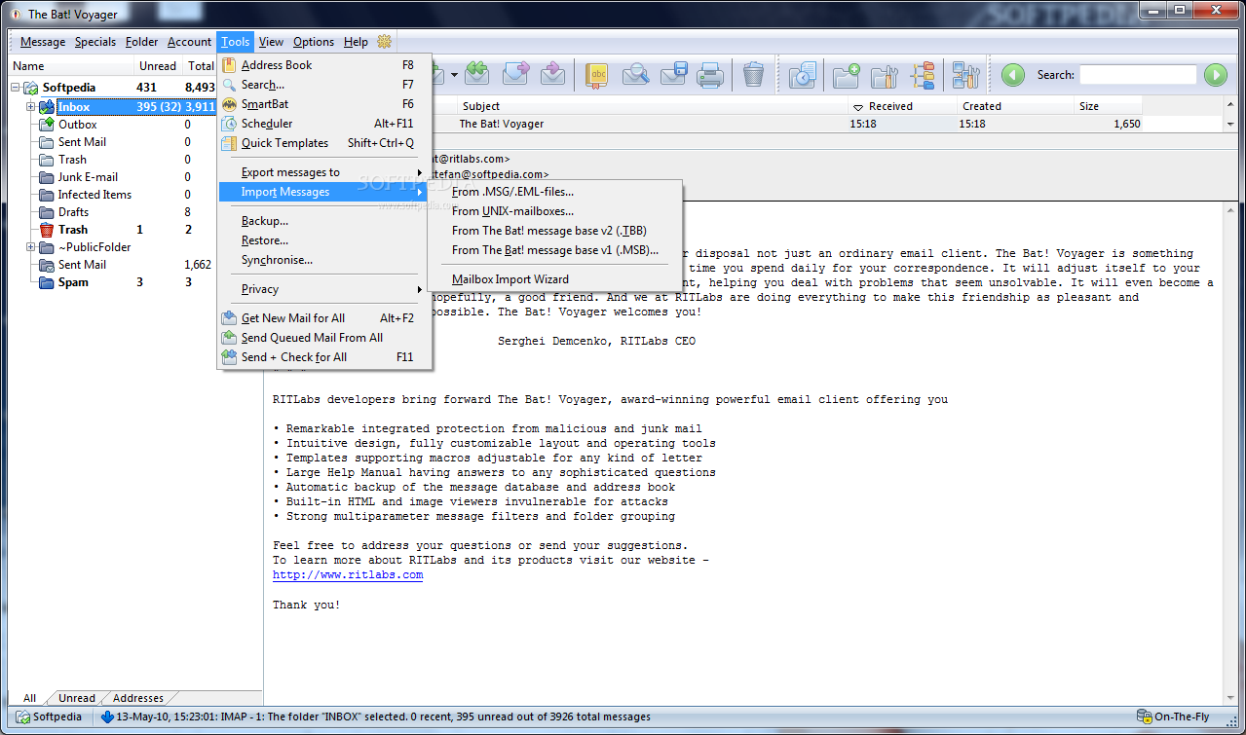This screenshot has height=735, width=1246.
Task: Click the green previous search result arrow
Action: coord(1013,75)
